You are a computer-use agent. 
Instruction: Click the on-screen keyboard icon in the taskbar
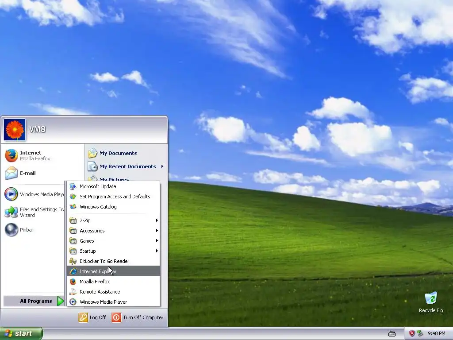[x=392, y=334]
